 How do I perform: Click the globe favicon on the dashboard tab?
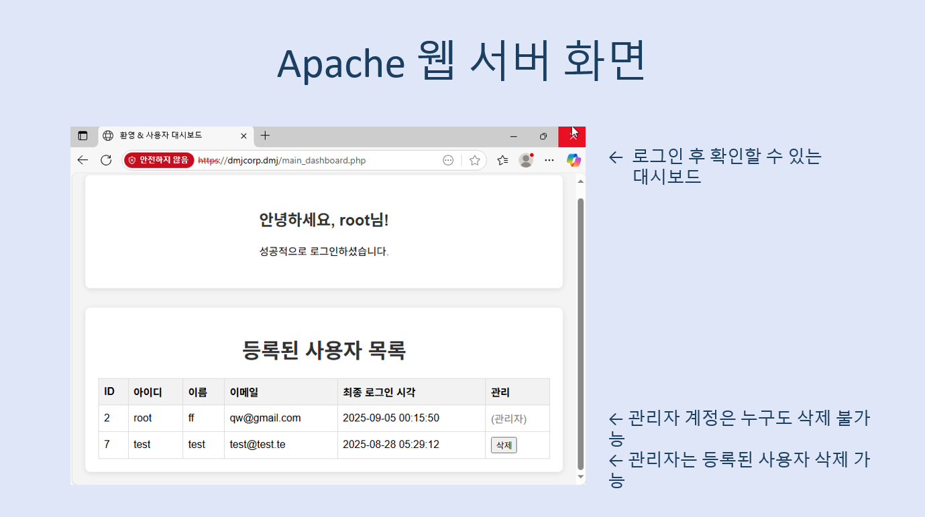pyautogui.click(x=108, y=136)
